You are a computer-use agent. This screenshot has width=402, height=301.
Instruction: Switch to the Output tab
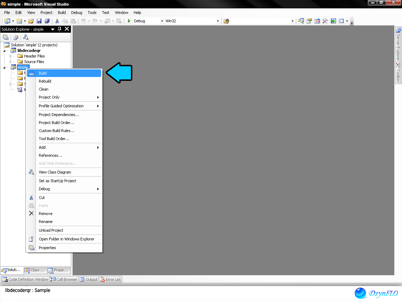coord(89,279)
